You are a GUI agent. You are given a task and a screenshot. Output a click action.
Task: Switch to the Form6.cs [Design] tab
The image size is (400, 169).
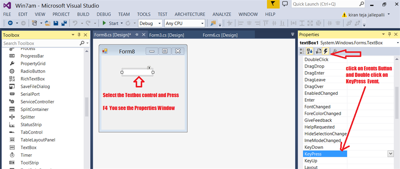(x=220, y=35)
